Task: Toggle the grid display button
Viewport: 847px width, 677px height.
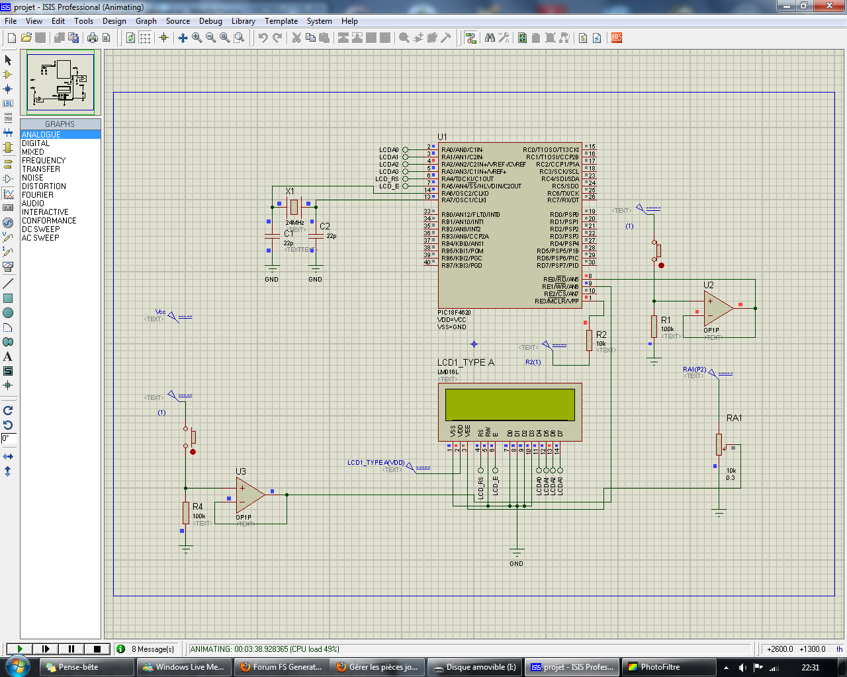Action: [145, 38]
